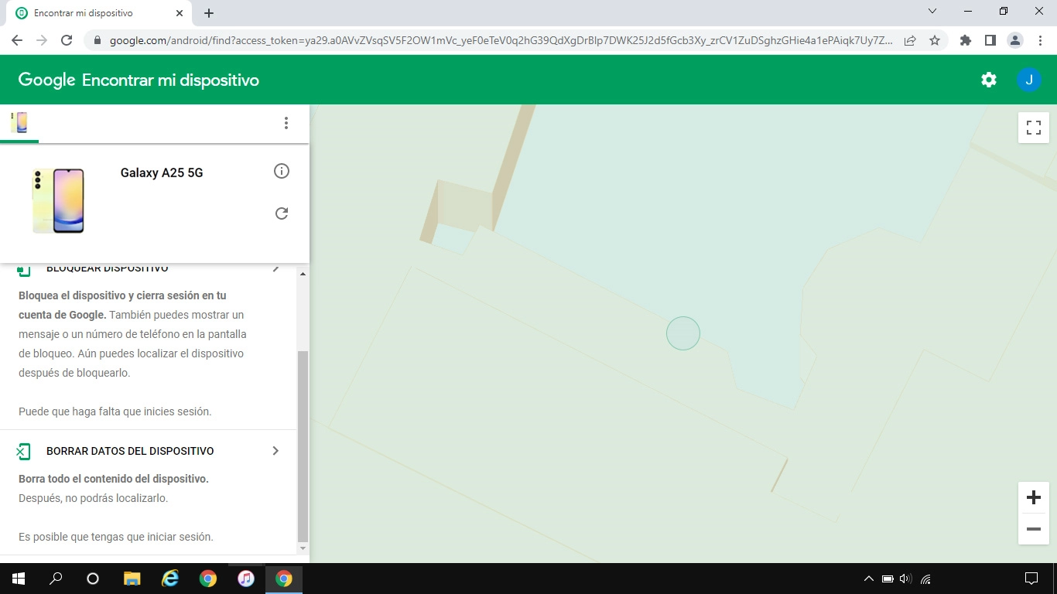Open the three-dot overflow menu in panel
The height and width of the screenshot is (594, 1057).
click(286, 123)
